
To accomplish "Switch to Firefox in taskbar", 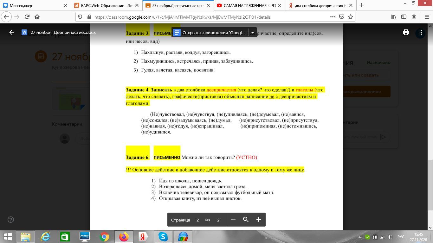I will 124,237.
